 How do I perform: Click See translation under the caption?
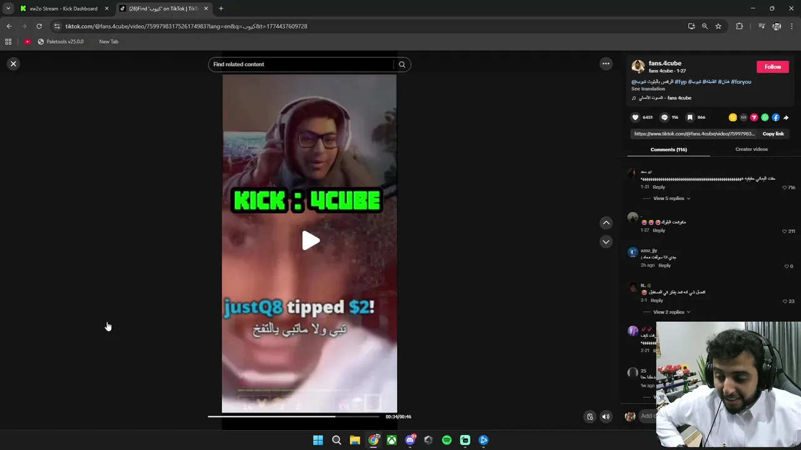tap(648, 89)
